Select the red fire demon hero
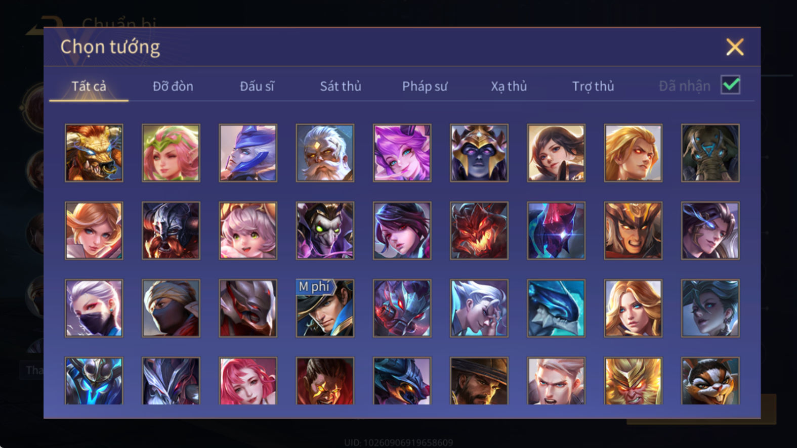This screenshot has height=448, width=797. [x=479, y=231]
